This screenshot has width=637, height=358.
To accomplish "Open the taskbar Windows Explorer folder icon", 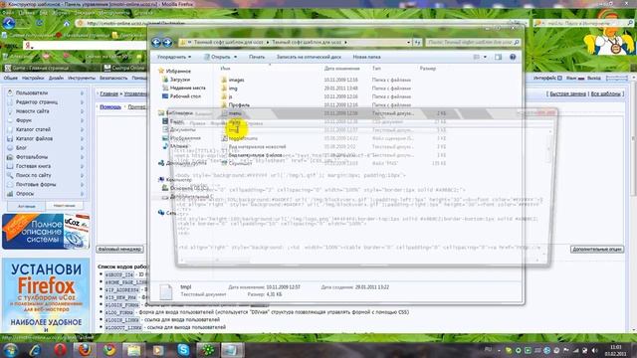I will [x=133, y=350].
